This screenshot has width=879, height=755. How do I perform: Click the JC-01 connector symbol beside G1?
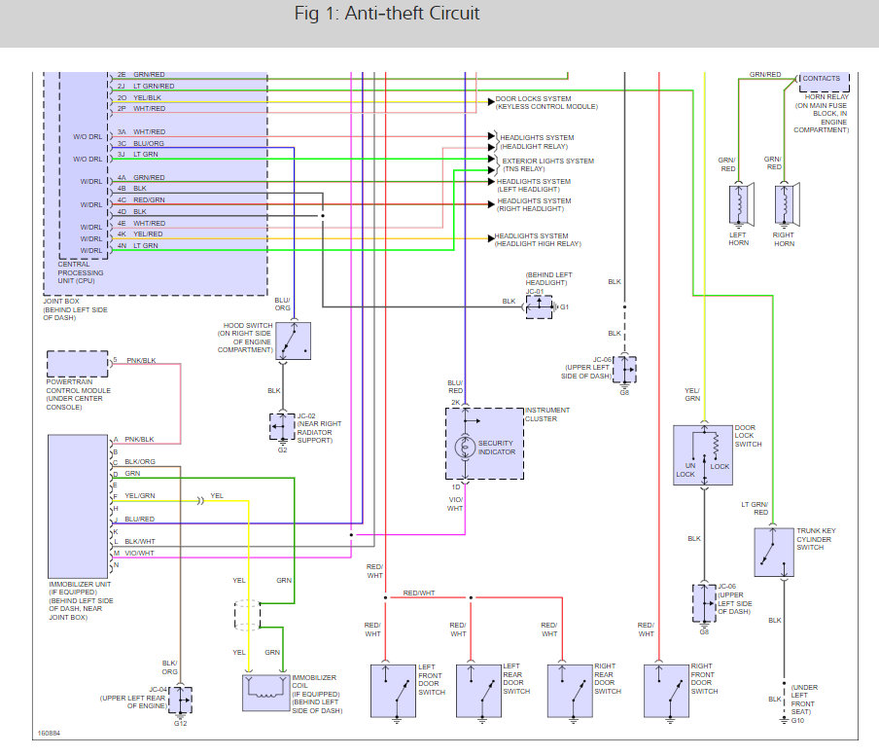pyautogui.click(x=539, y=306)
